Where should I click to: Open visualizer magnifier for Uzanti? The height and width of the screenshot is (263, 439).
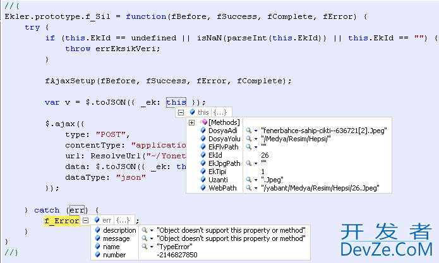tap(248, 179)
